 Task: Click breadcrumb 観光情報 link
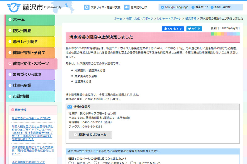190,18
